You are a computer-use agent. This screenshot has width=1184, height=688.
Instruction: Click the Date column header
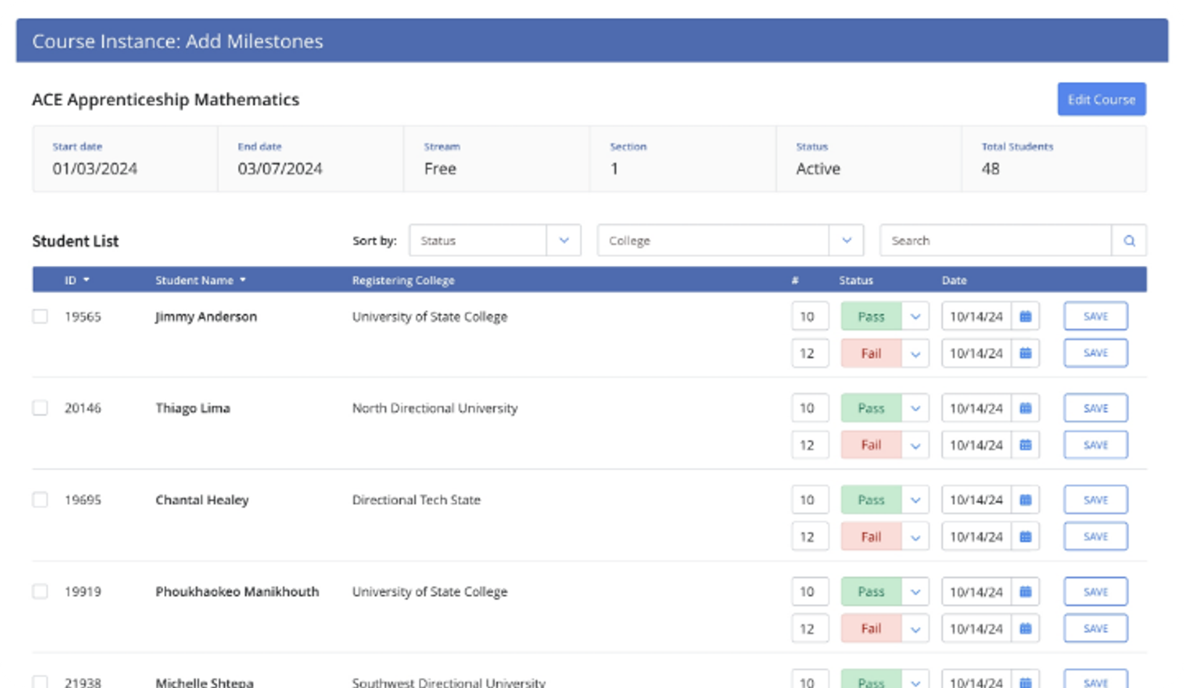point(954,280)
